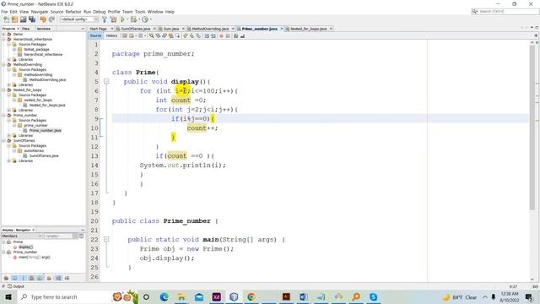Viewport: 540px width, 304px height.
Task: Click the editor Last Edit icon beside History
Action: pyautogui.click(x=125, y=35)
